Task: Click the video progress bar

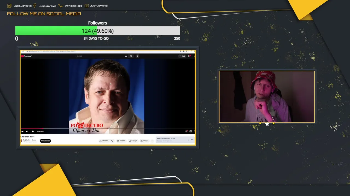Action: pyautogui.click(x=107, y=128)
